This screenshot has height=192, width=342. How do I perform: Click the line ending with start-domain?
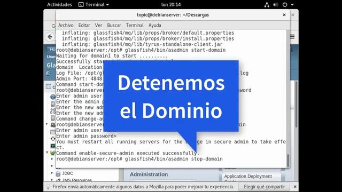point(141,50)
